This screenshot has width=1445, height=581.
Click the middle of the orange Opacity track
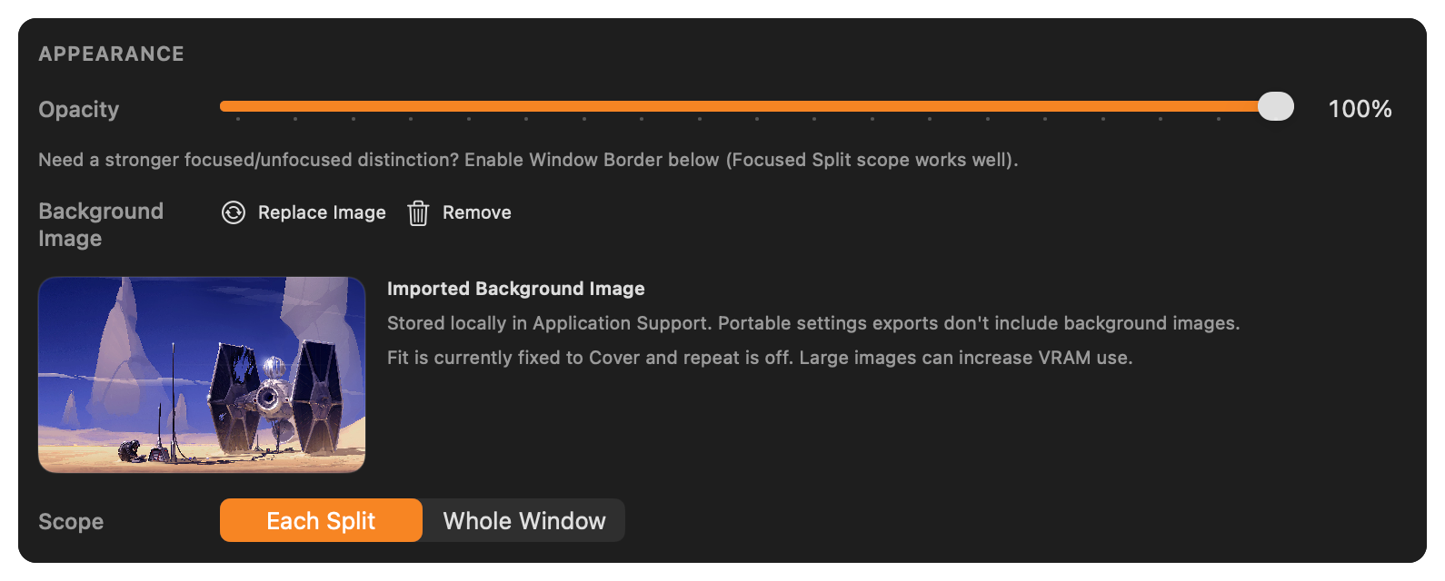pyautogui.click(x=747, y=106)
